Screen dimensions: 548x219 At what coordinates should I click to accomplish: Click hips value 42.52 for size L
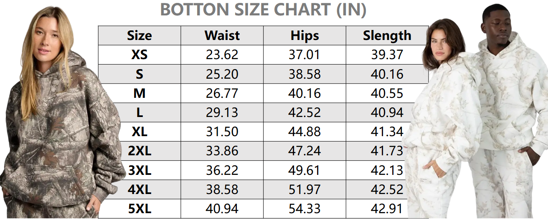click(304, 112)
